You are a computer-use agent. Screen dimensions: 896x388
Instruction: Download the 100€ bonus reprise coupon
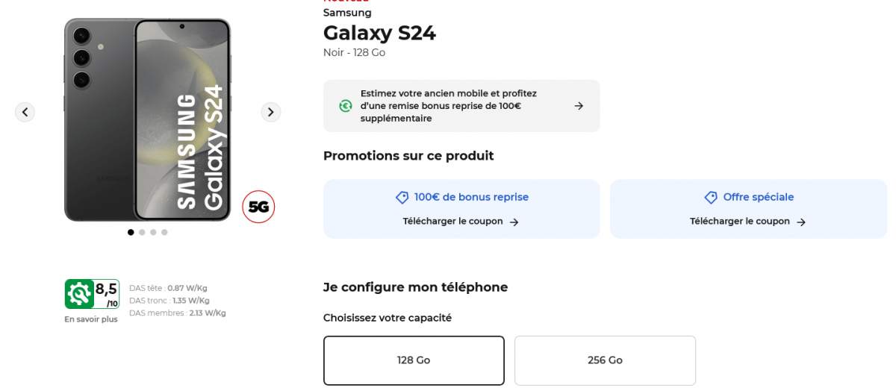click(x=461, y=222)
